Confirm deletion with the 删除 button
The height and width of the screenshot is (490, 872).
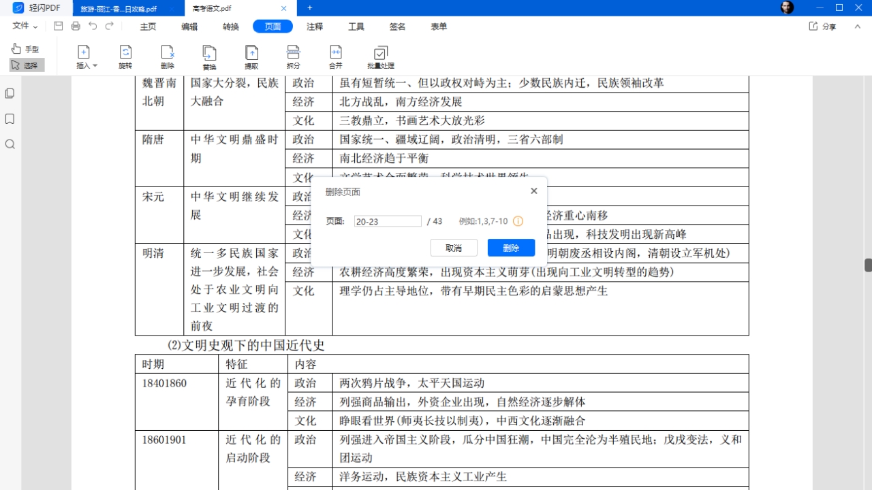point(511,247)
